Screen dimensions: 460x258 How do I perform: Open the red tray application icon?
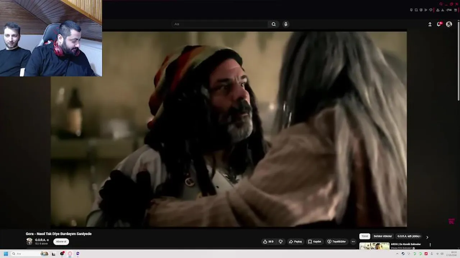pos(426,254)
